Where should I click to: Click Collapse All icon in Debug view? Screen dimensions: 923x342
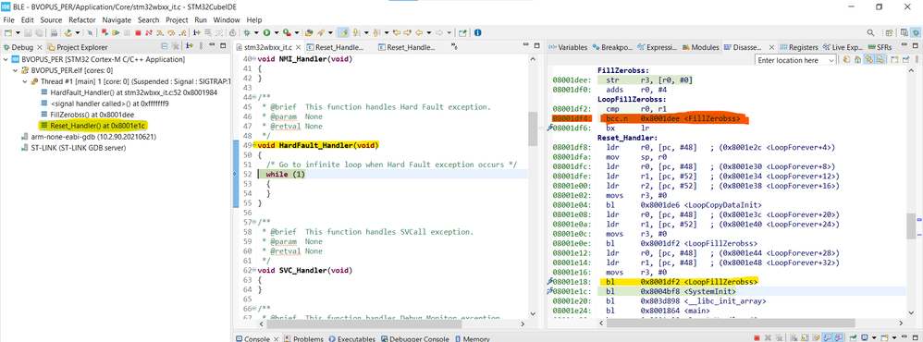coord(165,46)
